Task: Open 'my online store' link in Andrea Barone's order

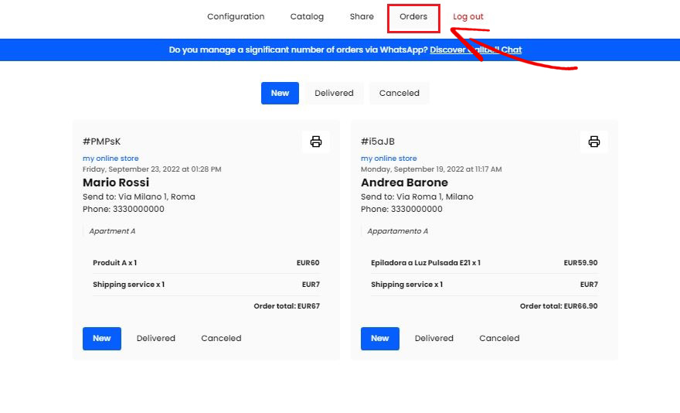Action: point(389,159)
